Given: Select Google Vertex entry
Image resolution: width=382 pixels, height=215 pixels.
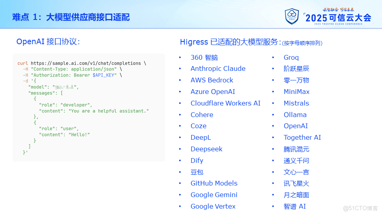Looking at the screenshot, I should pos(213,206).
